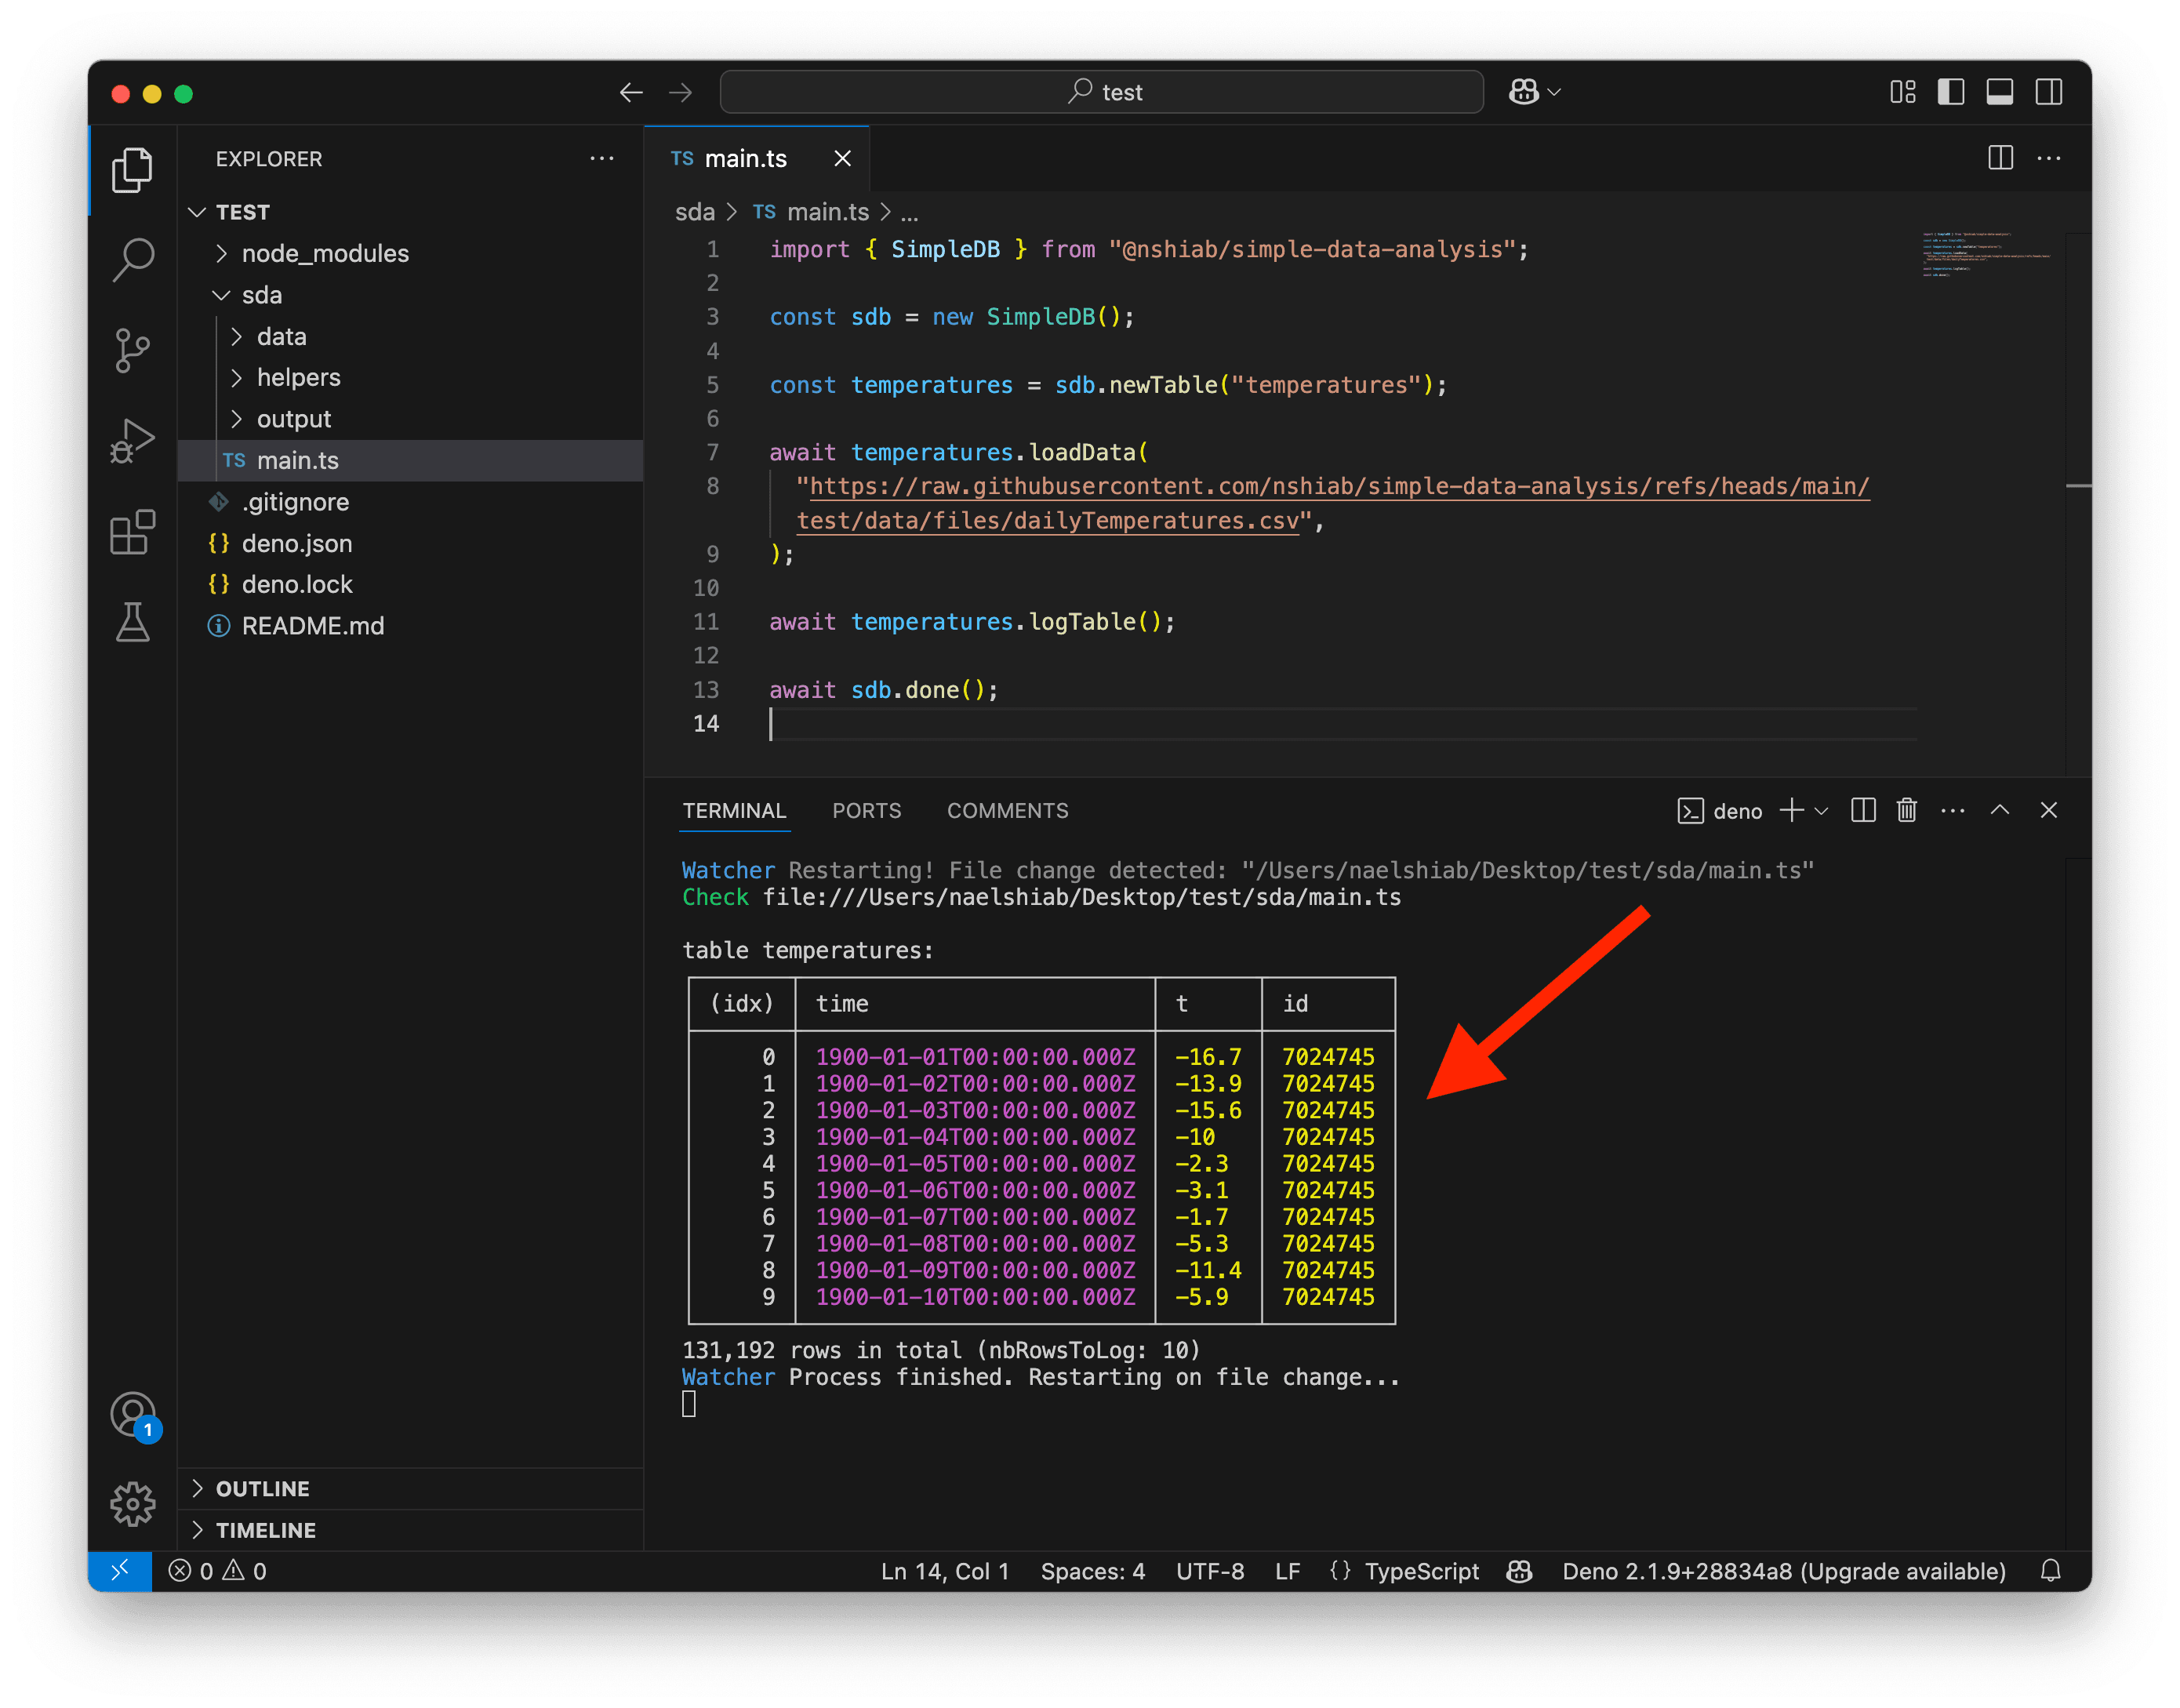Toggle the secondary side bar
The height and width of the screenshot is (1708, 2180).
point(2048,92)
